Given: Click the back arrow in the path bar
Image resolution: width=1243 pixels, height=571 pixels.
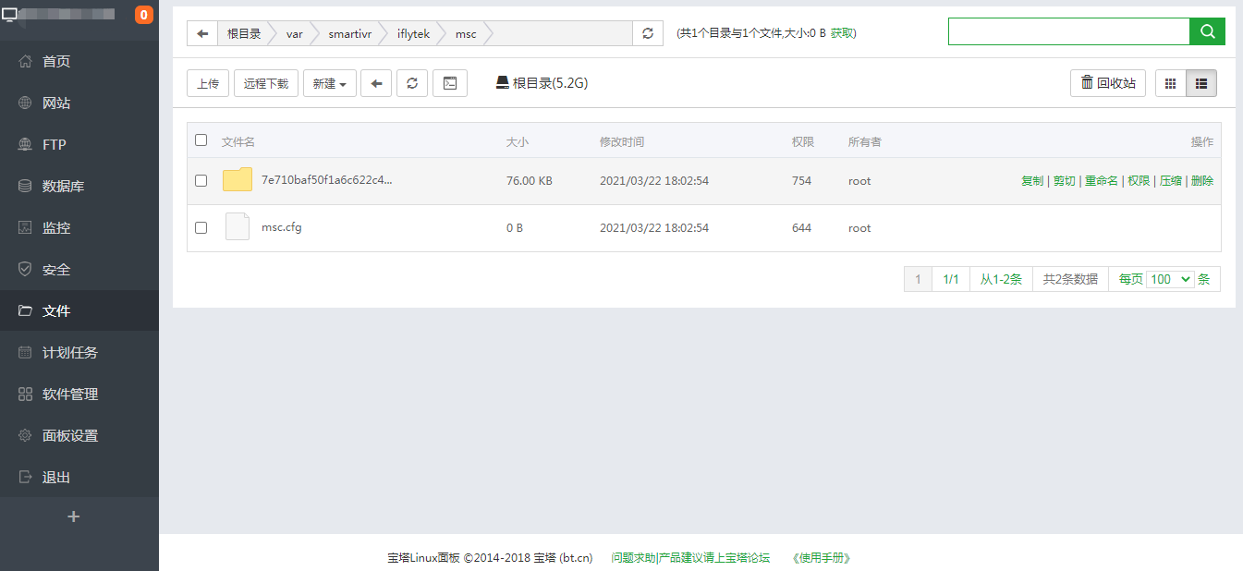Looking at the screenshot, I should (x=202, y=33).
